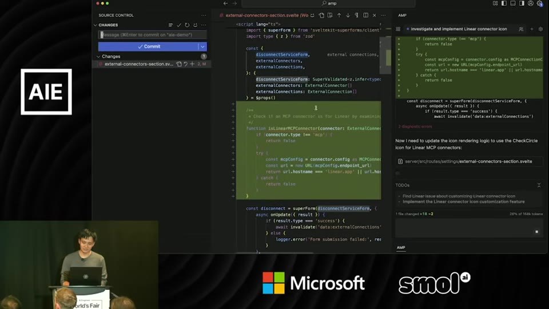Screen dimensions: 549x309
Task: Click '26% of 168k tokens' usage text
Action: pos(526,213)
